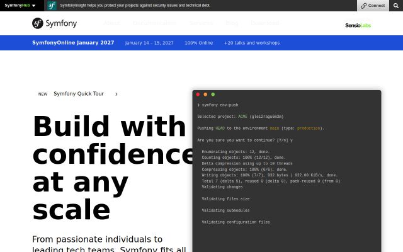Image resolution: width=403 pixels, height=252 pixels.
Task: Click the NEW badge beside Quick Tour
Action: tap(43, 94)
